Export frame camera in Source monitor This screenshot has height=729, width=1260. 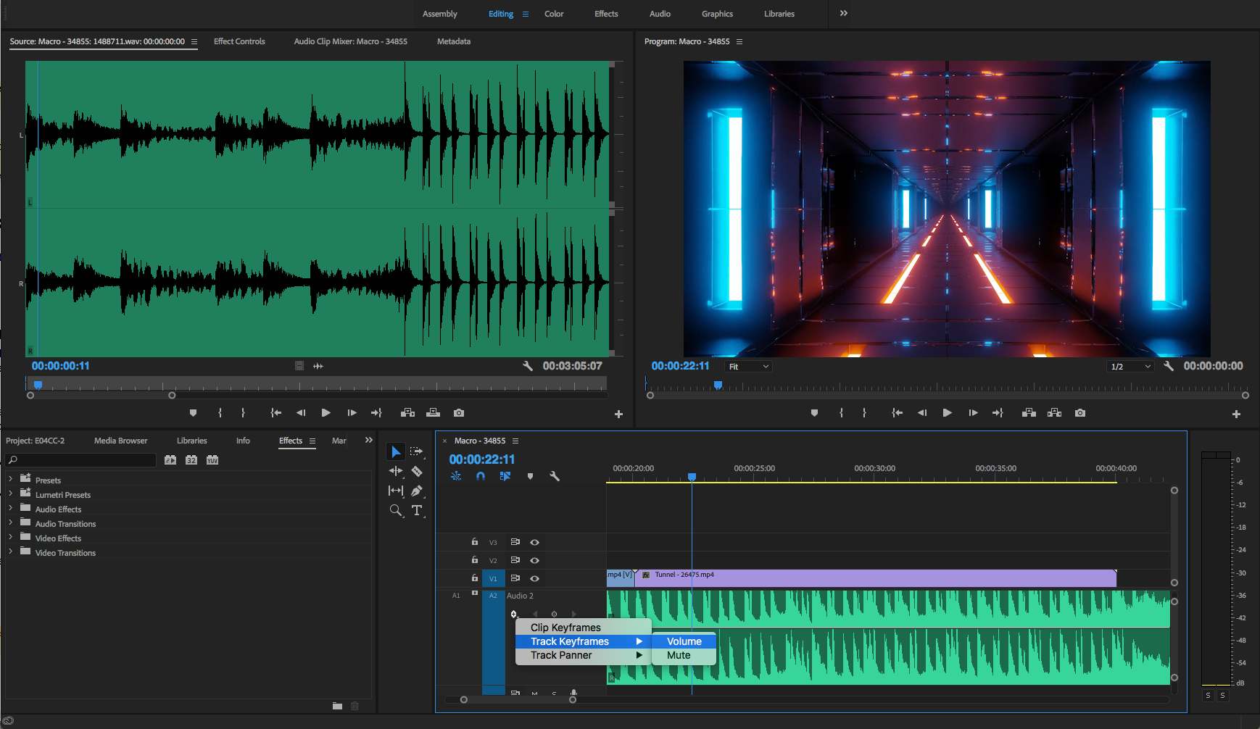(459, 413)
